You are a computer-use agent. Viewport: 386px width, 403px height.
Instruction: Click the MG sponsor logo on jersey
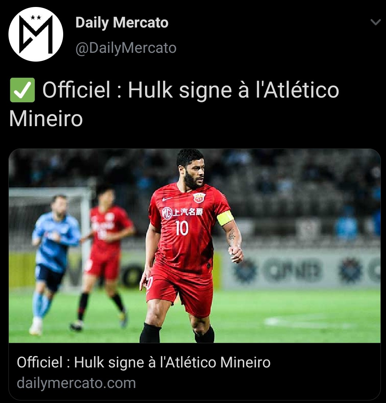167,213
